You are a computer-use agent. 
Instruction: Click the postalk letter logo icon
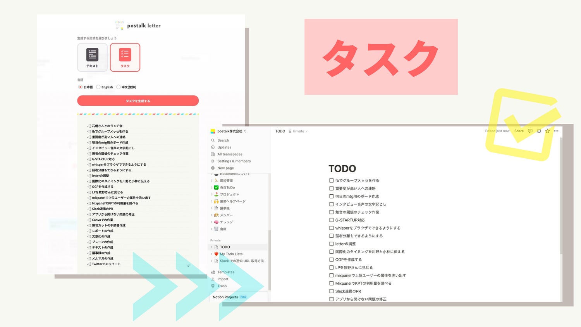[x=119, y=26]
